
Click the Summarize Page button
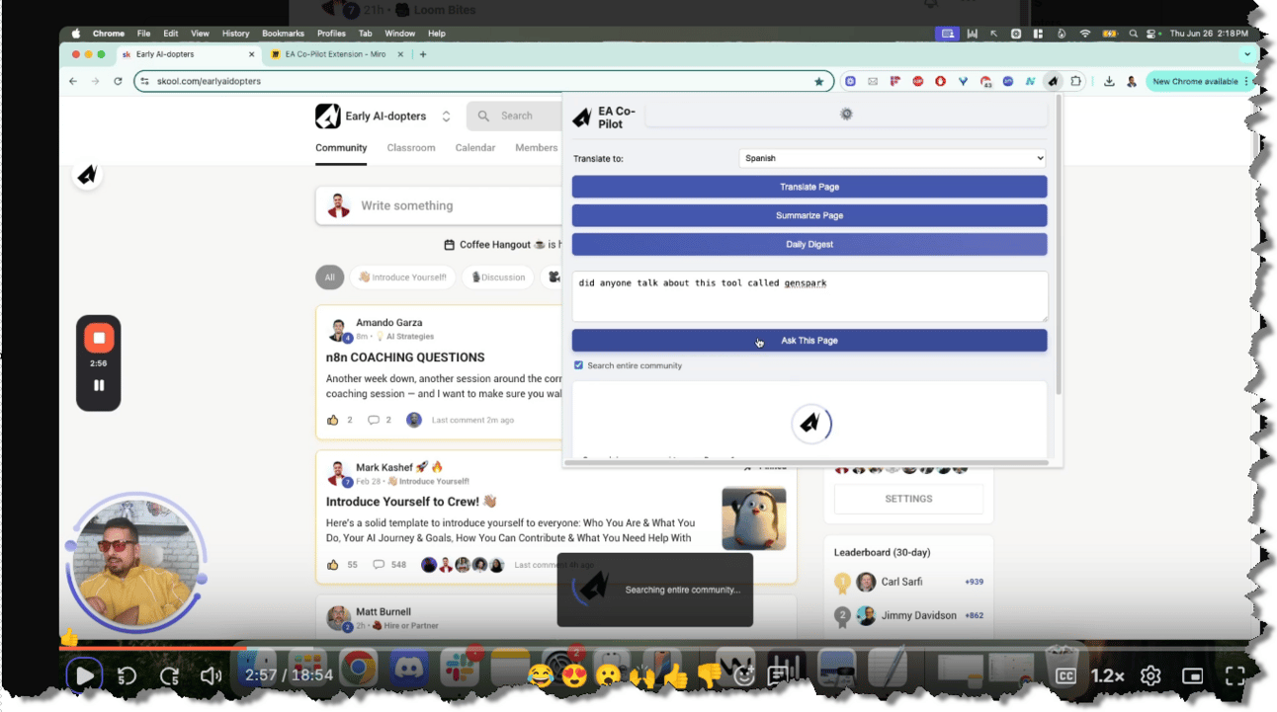coord(809,215)
